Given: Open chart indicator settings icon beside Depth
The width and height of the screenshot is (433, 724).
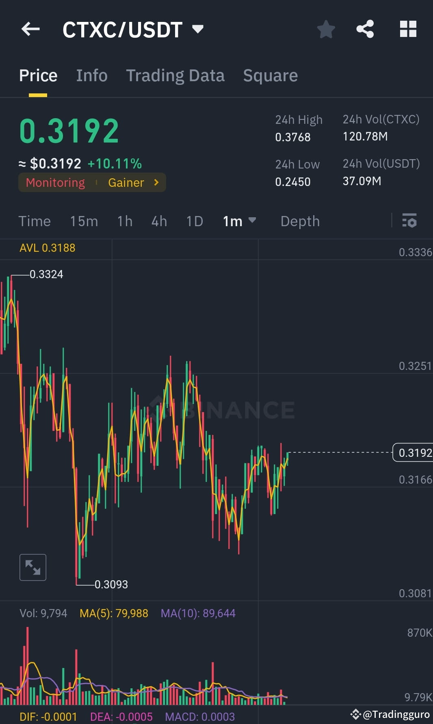Looking at the screenshot, I should point(409,221).
